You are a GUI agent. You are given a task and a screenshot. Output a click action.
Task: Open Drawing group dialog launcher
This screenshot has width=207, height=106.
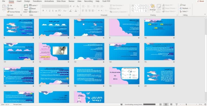point(177,15)
